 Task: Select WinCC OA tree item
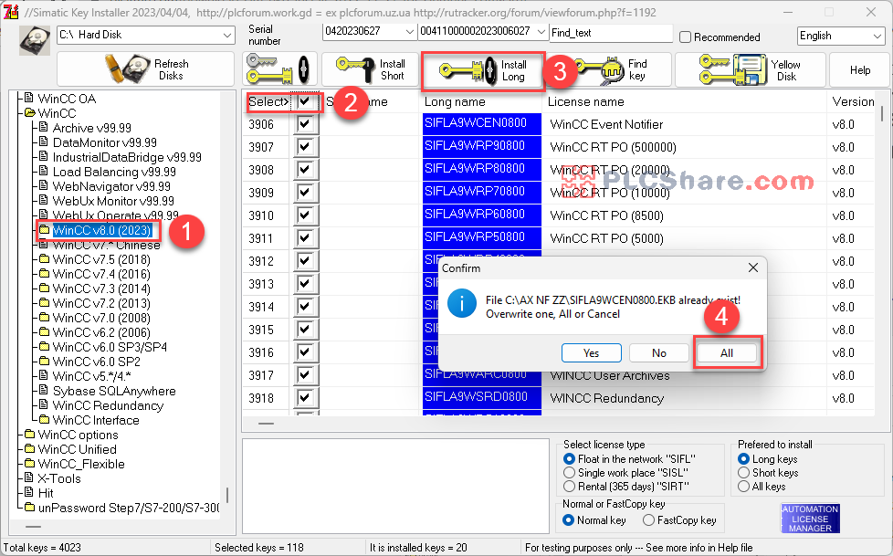(67, 99)
